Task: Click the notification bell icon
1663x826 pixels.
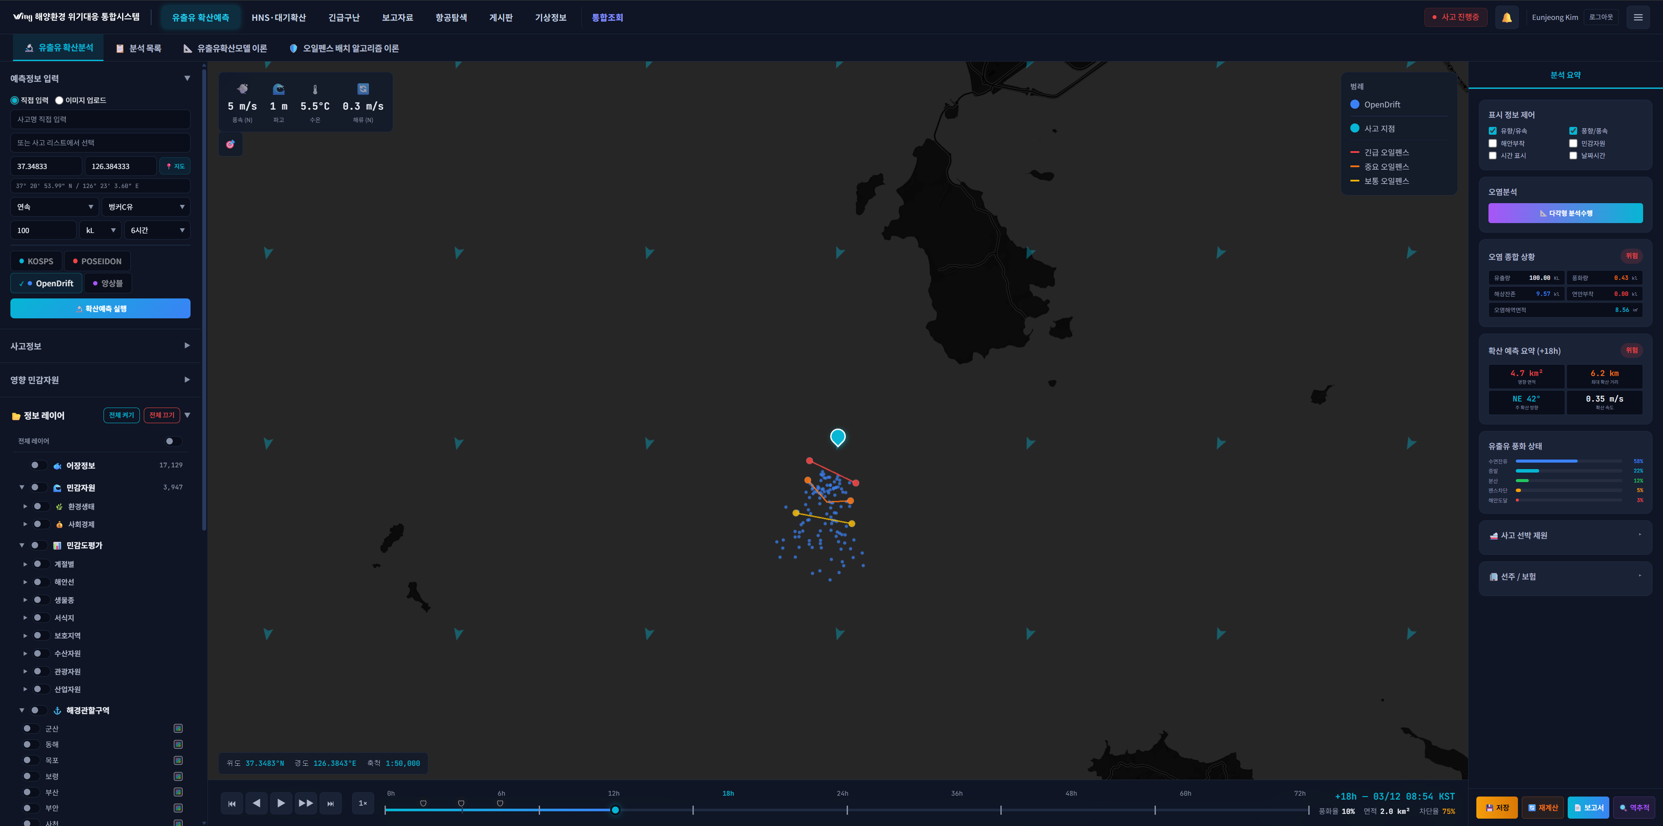Action: tap(1506, 17)
